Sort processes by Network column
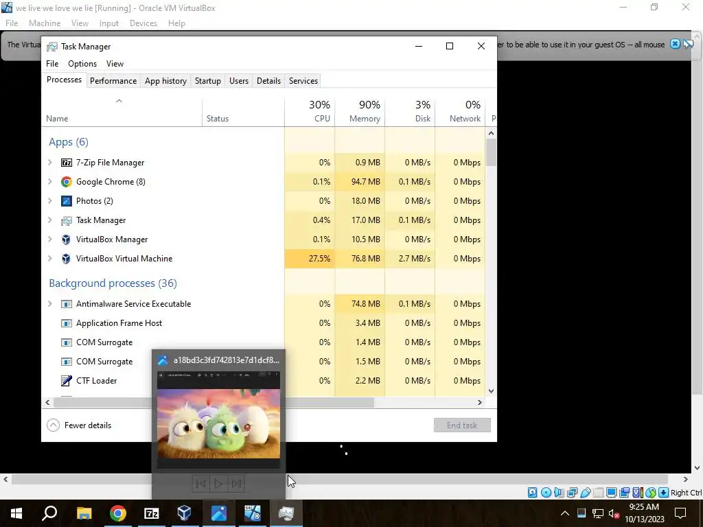The height and width of the screenshot is (527, 703). tap(461, 111)
